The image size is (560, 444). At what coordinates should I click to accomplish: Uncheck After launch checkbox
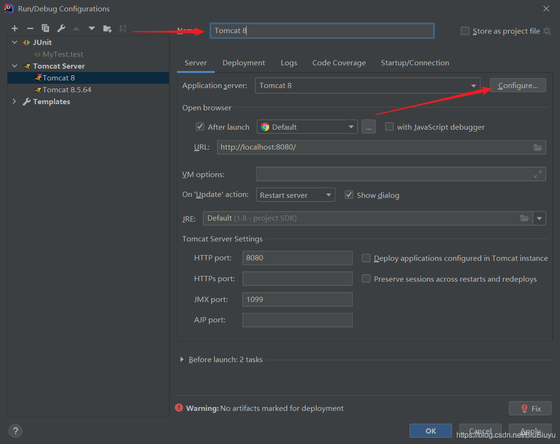[200, 127]
